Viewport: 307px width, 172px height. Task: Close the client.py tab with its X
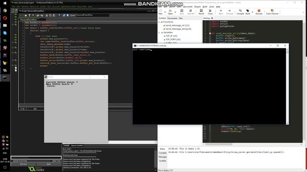212,18
